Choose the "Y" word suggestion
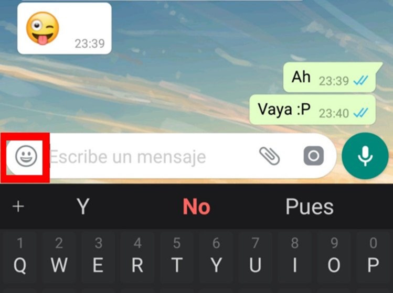This screenshot has height=293, width=393. [x=83, y=207]
